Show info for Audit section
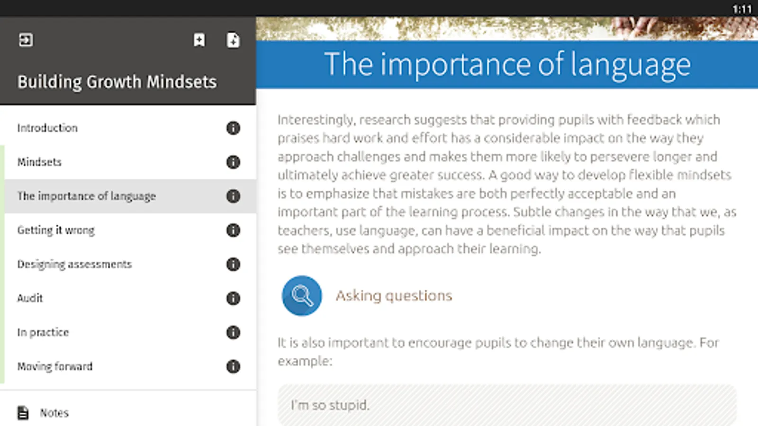Image resolution: width=758 pixels, height=426 pixels. (x=233, y=298)
